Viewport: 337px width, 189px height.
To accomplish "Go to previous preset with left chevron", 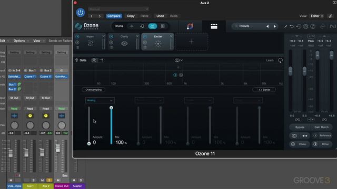I will tap(92, 16).
